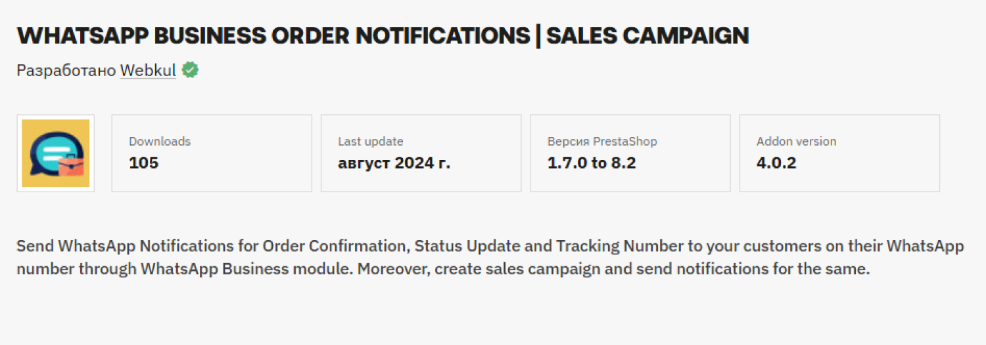Click the "Разработано" label

(x=66, y=71)
